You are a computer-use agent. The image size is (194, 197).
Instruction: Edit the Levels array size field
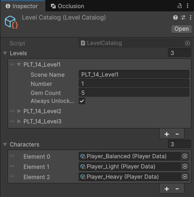point(180,53)
